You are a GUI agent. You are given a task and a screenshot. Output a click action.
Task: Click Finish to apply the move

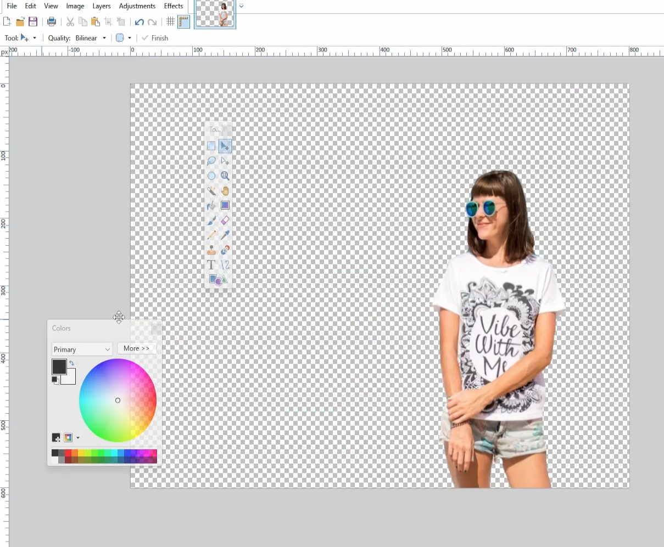tap(154, 38)
